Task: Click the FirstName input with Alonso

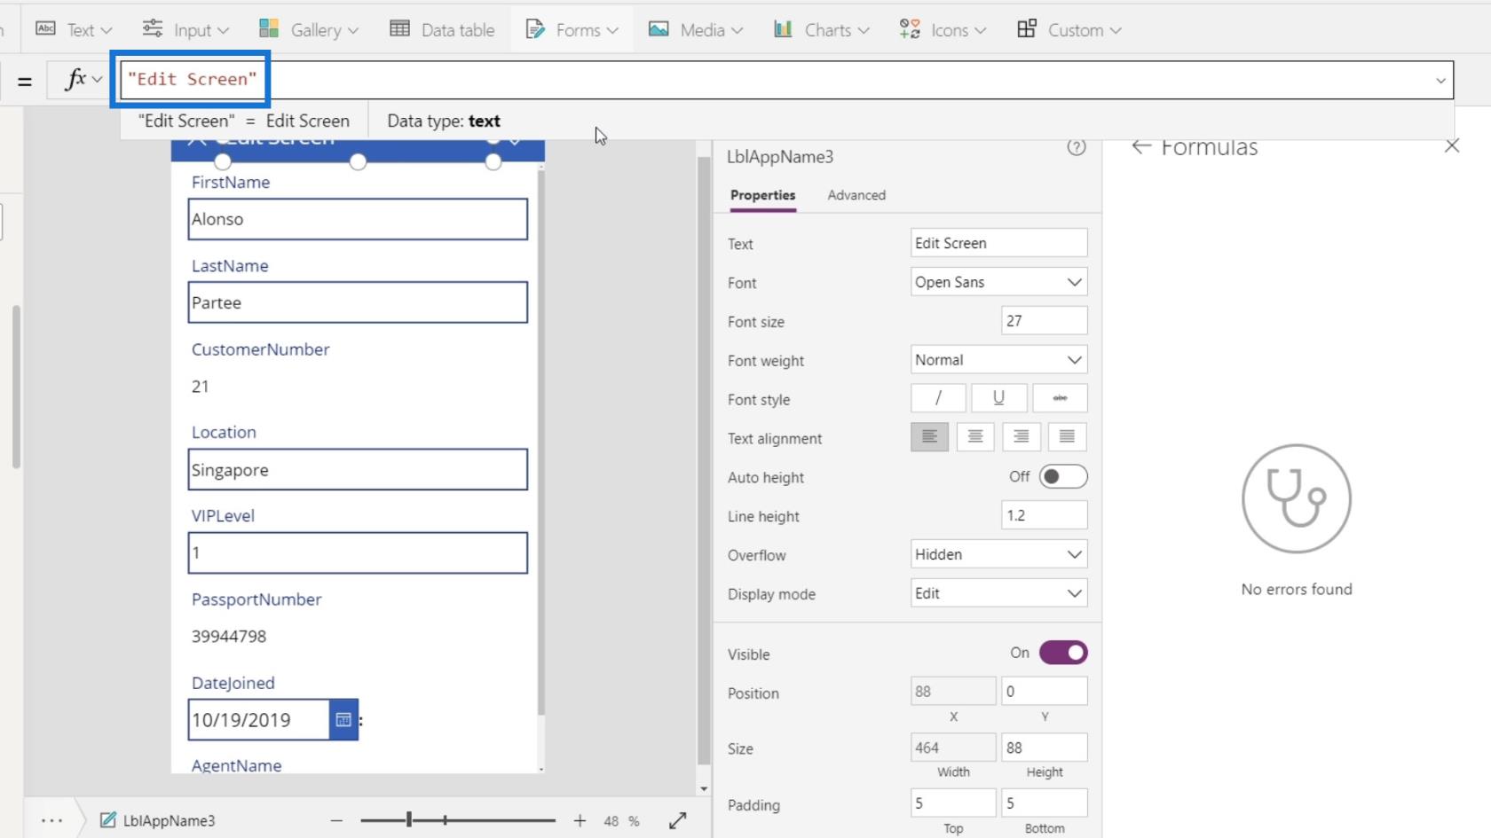Action: click(358, 219)
